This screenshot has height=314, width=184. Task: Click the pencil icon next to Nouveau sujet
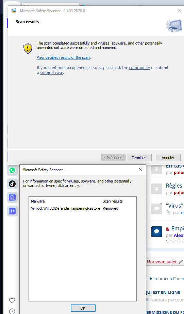tap(181, 262)
